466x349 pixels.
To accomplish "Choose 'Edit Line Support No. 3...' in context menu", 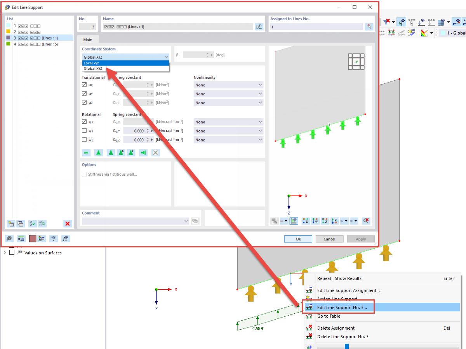I will click(x=383, y=307).
